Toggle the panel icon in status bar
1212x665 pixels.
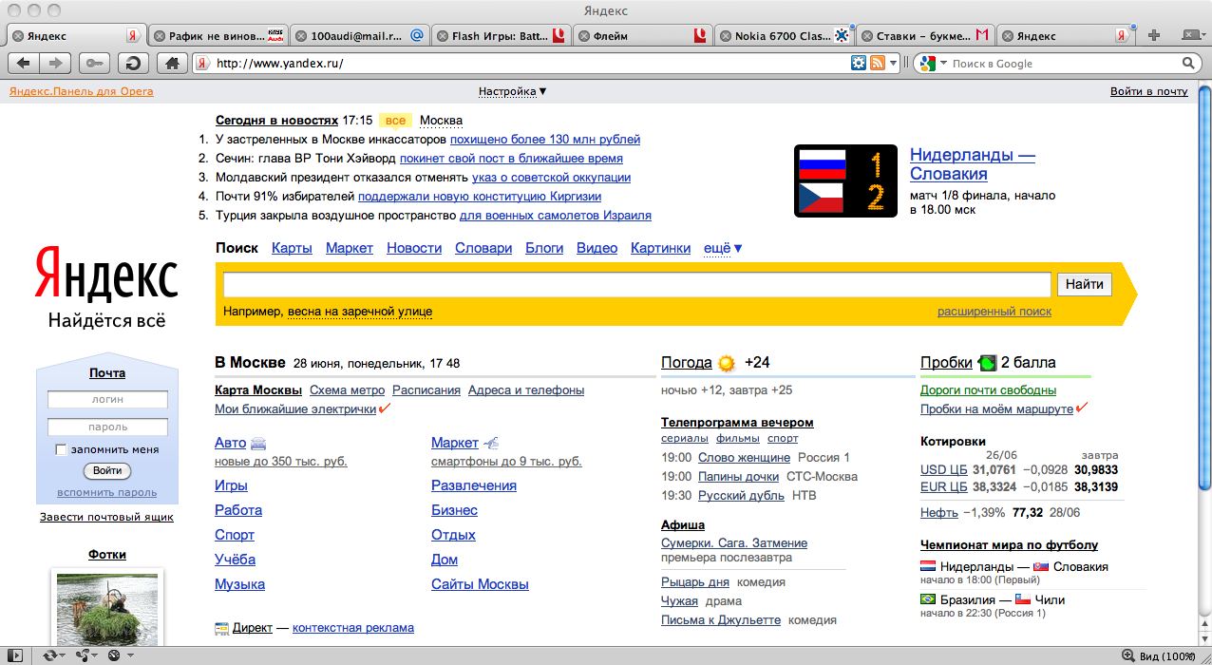point(15,655)
